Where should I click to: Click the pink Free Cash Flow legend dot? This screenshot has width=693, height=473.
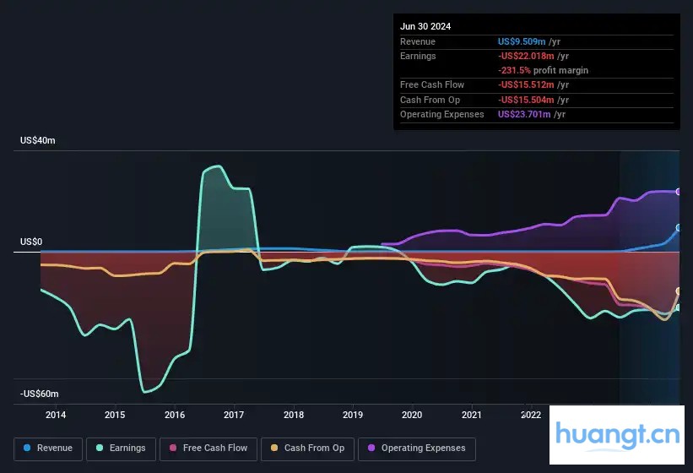tap(173, 449)
